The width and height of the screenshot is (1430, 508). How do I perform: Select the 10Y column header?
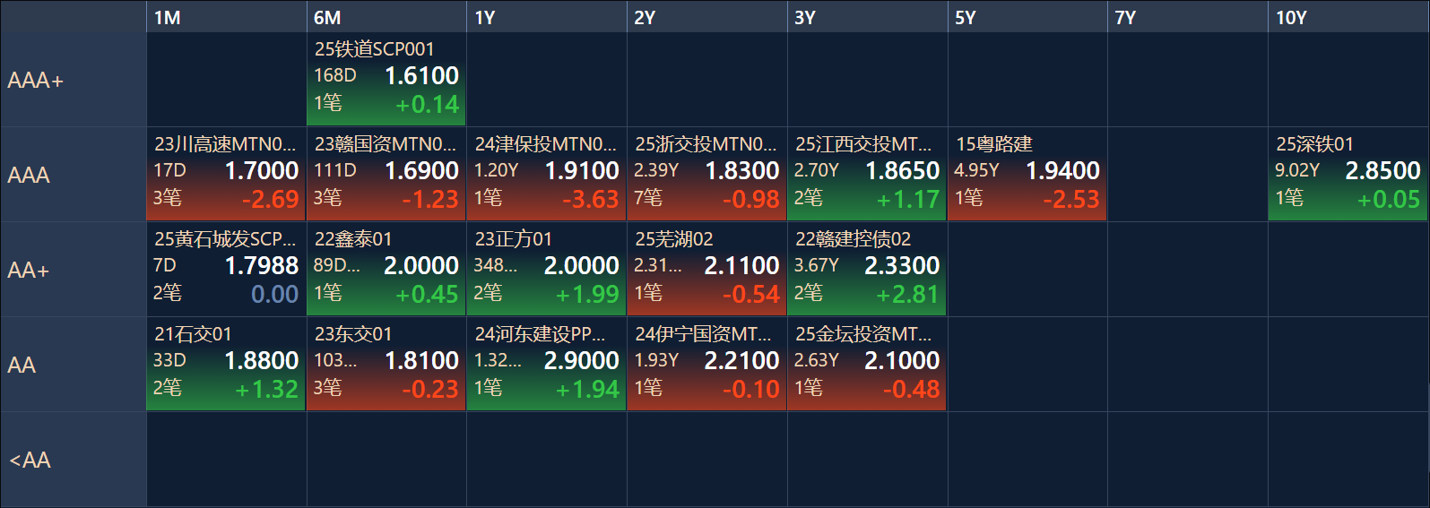[x=1348, y=17]
